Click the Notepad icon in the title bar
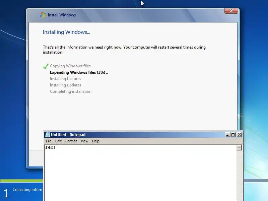This screenshot has width=268, height=201. pos(47,135)
